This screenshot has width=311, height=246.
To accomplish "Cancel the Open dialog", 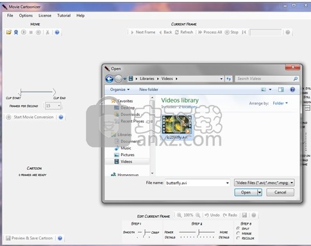I will coord(280,192).
